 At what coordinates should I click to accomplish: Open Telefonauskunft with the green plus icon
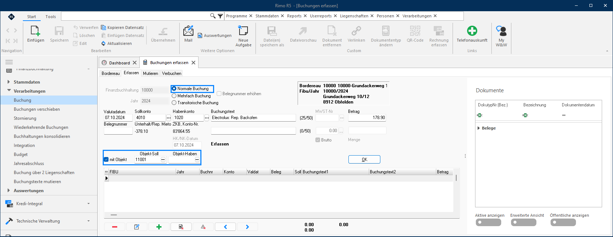point(472,31)
